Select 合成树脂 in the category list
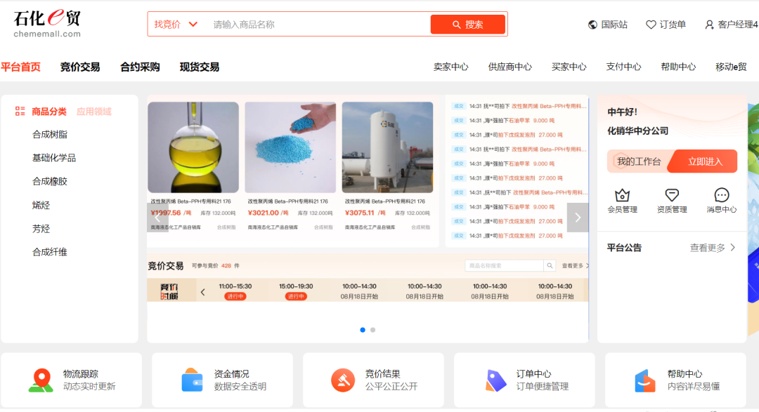 pos(50,135)
